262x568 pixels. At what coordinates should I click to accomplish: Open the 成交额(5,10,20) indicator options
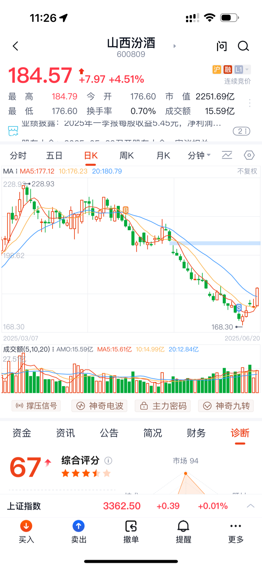(x=29, y=349)
